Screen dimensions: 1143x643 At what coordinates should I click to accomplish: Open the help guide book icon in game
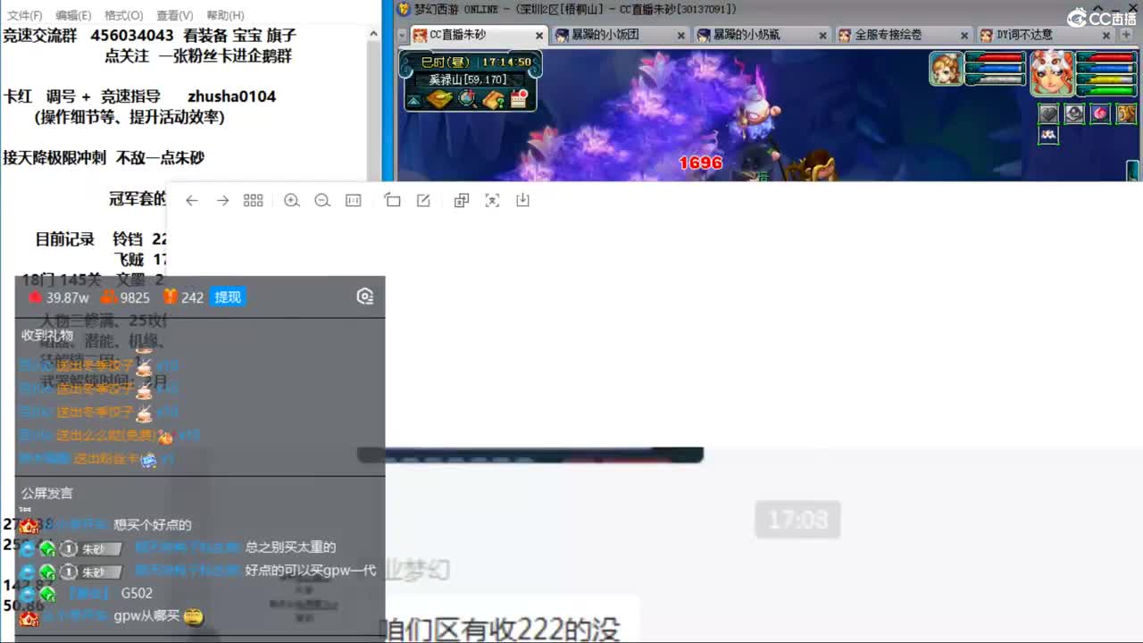click(494, 100)
